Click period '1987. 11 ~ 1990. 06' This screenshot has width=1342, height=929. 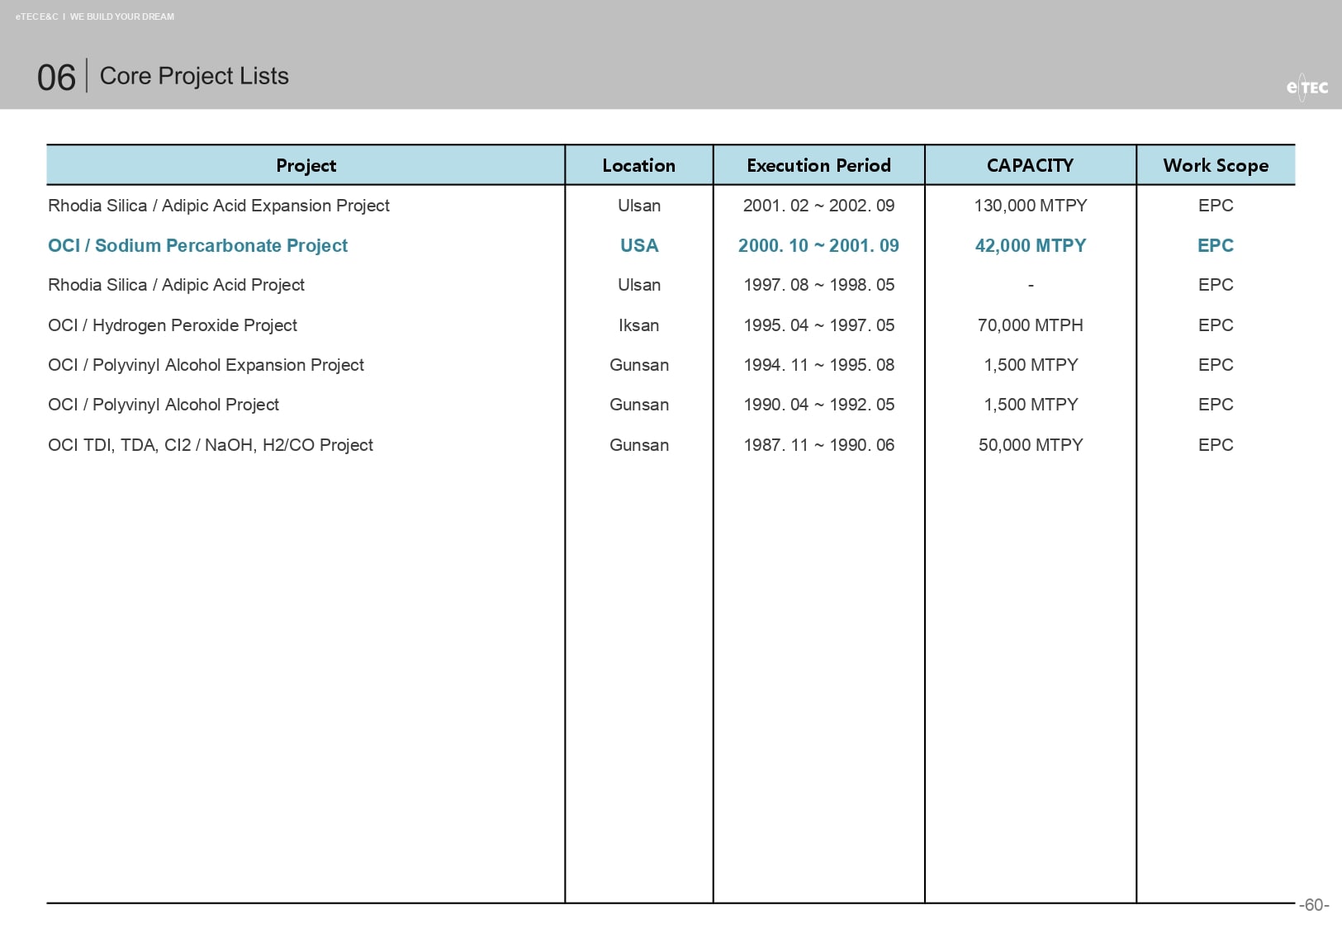pyautogui.click(x=818, y=445)
